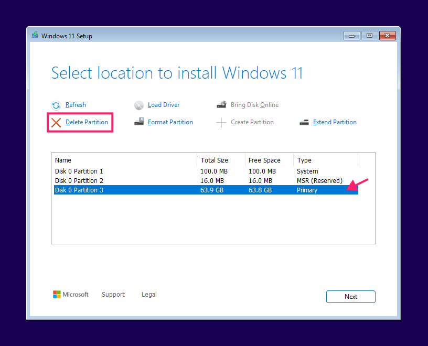Open the Load Driver link

coord(164,105)
